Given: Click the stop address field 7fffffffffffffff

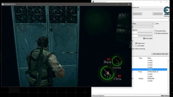Looking at the screenshot, I should point(142,36).
